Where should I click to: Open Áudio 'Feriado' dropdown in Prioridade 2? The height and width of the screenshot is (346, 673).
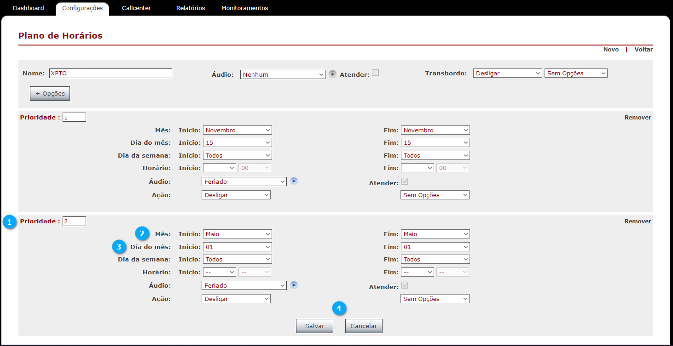click(244, 285)
